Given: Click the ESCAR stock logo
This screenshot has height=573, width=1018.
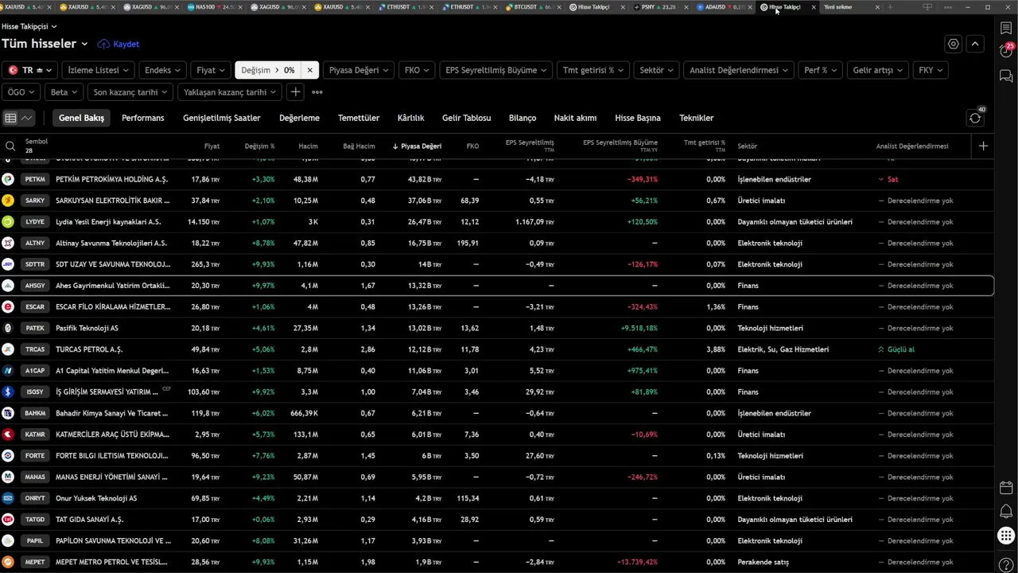Looking at the screenshot, I should (8, 306).
